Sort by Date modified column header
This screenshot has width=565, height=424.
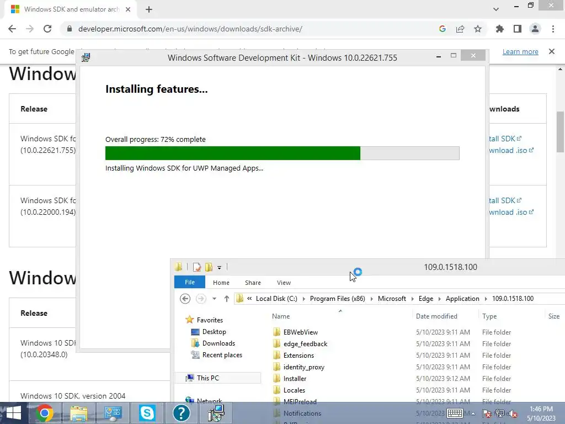click(436, 316)
